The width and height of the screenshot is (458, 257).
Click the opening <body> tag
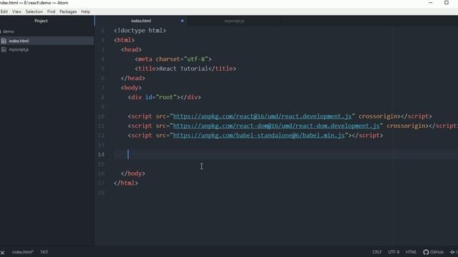pos(131,88)
